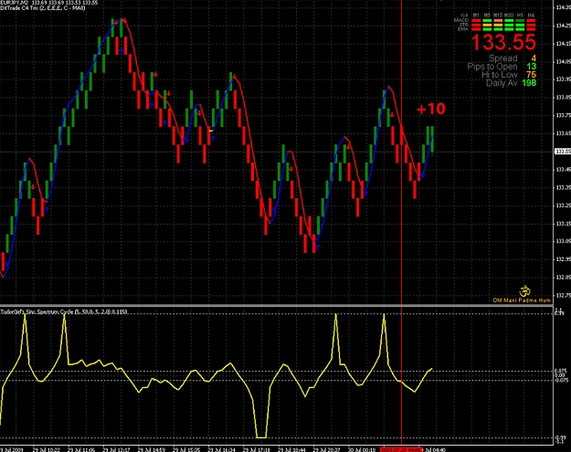The image size is (571, 452).
Task: Click the Daily Av label
Action: [x=502, y=83]
